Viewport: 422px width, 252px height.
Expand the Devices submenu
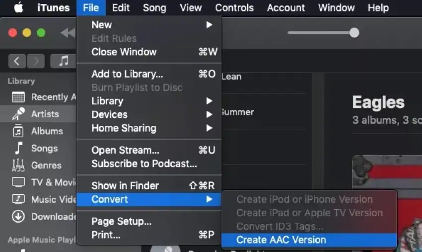[x=149, y=114]
